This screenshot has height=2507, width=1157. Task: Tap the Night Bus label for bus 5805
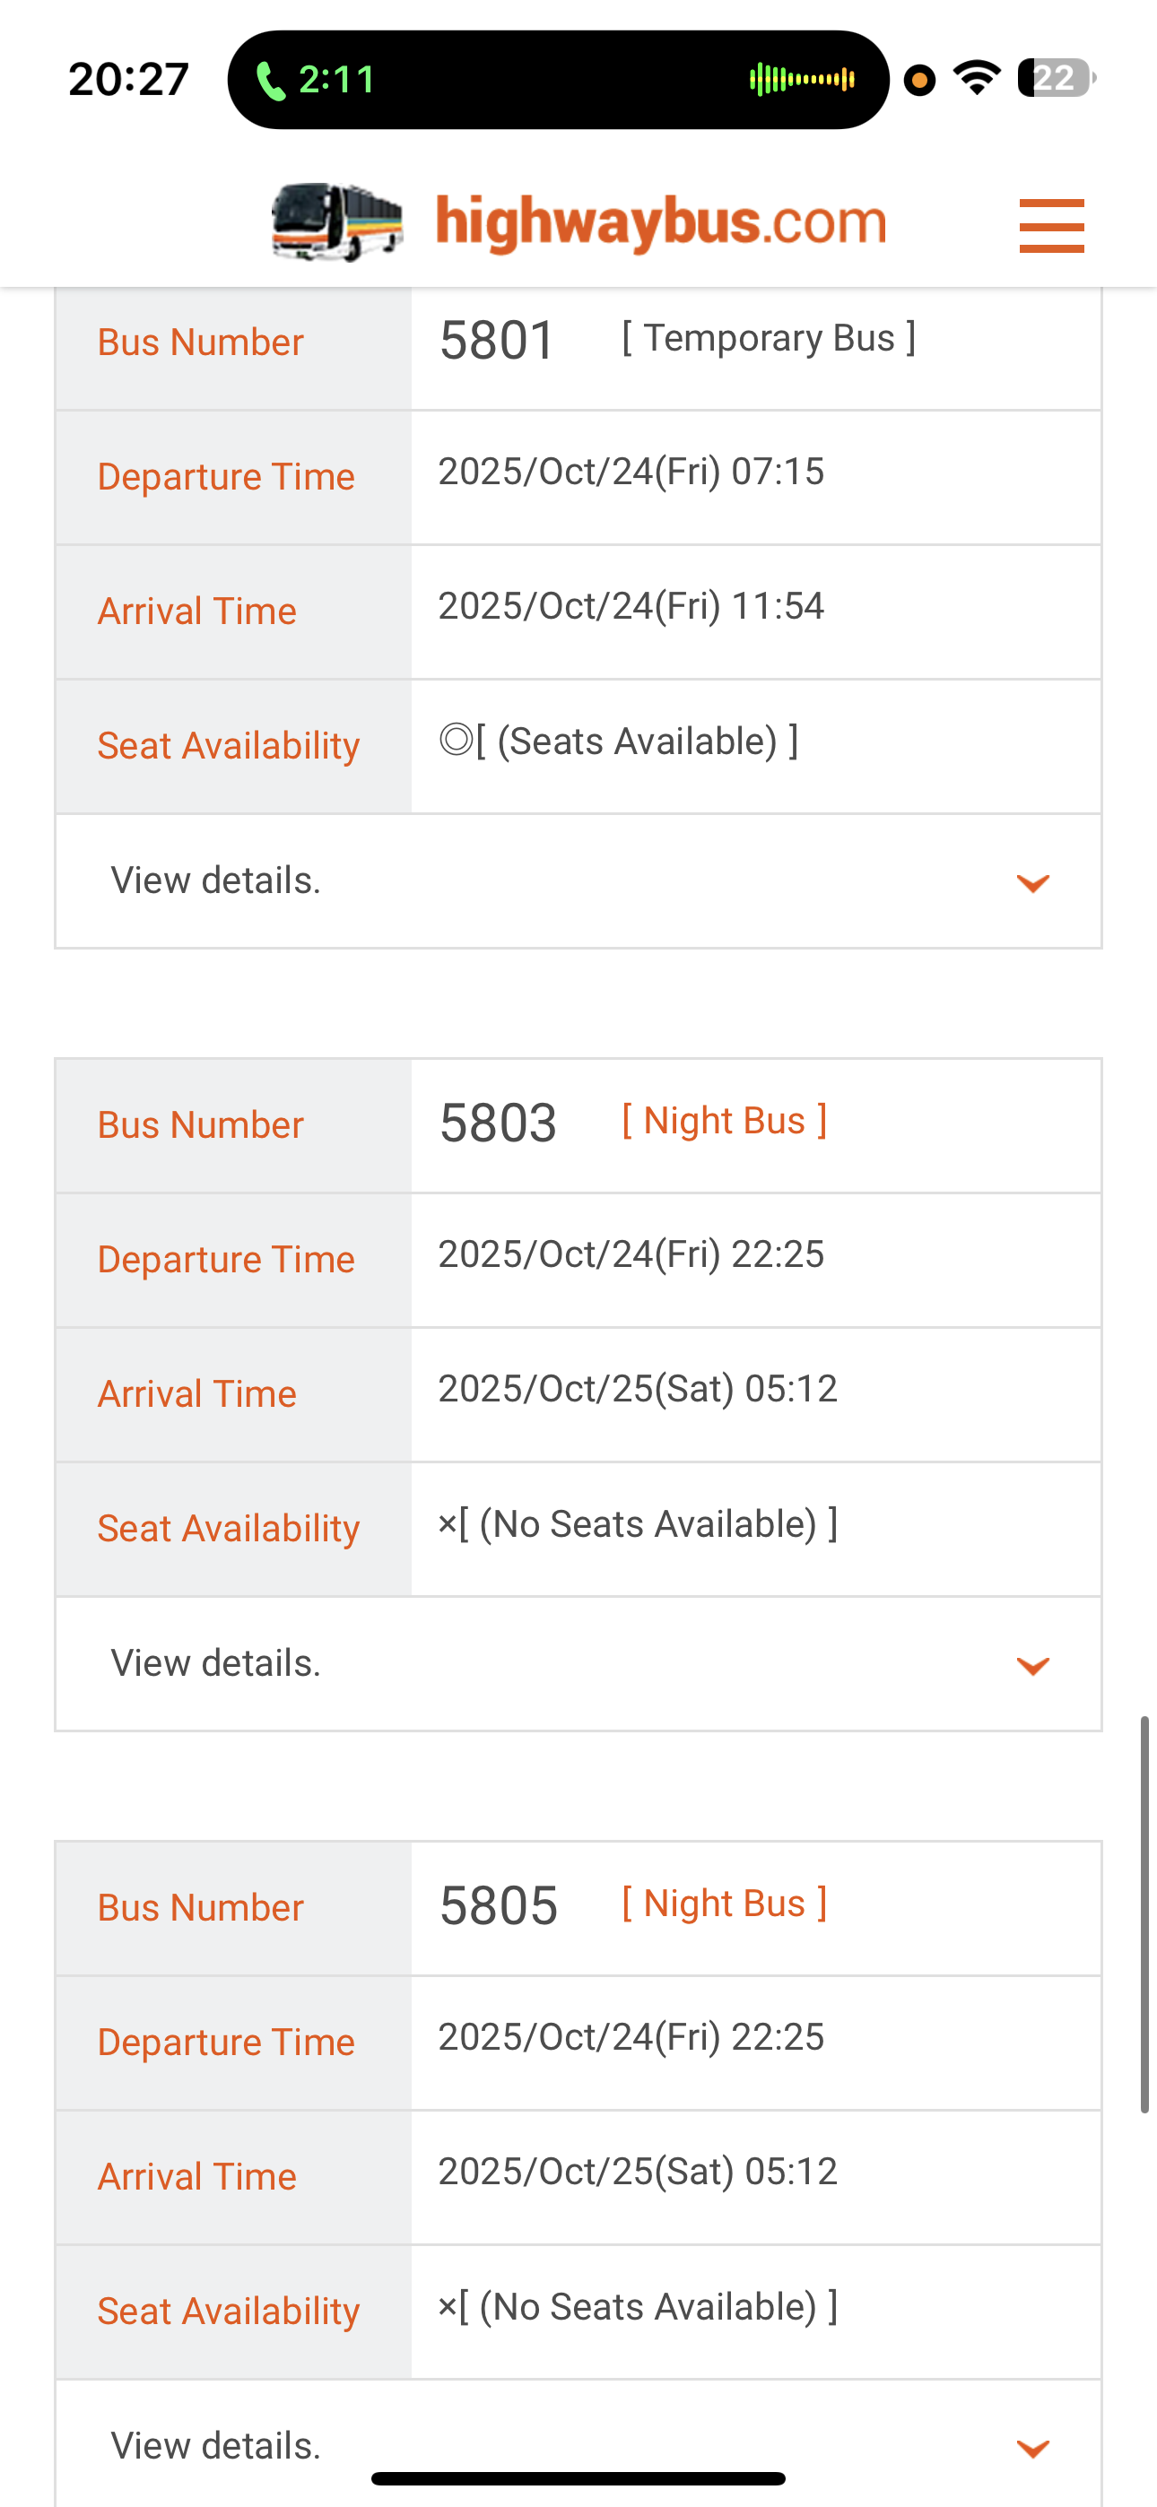pos(725,1904)
